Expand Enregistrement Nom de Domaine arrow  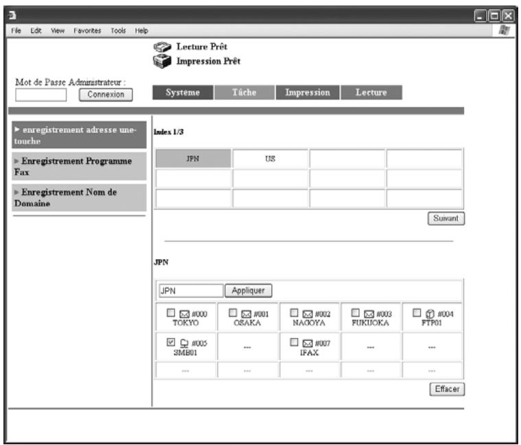click(16, 192)
